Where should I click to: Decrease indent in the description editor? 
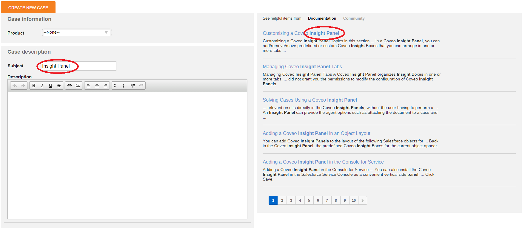pos(141,86)
